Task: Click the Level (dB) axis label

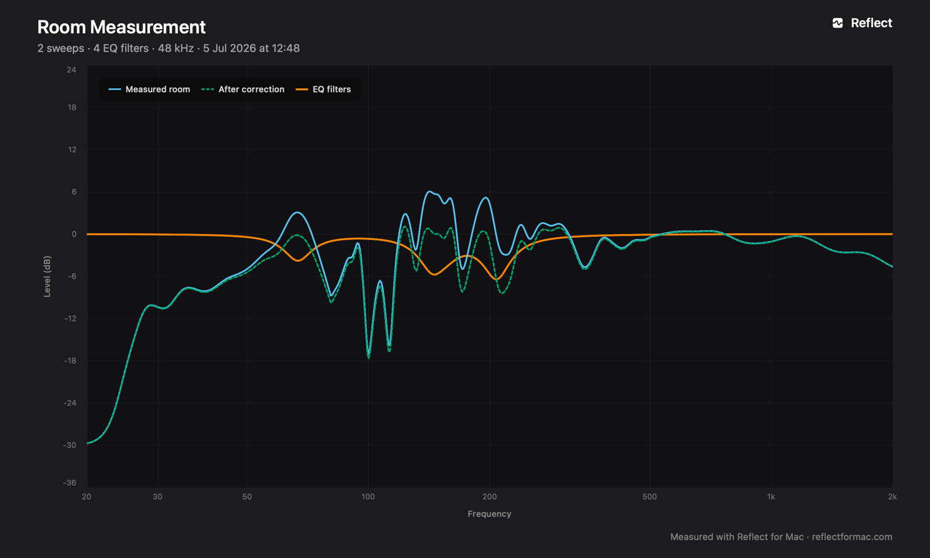Action: pyautogui.click(x=47, y=277)
